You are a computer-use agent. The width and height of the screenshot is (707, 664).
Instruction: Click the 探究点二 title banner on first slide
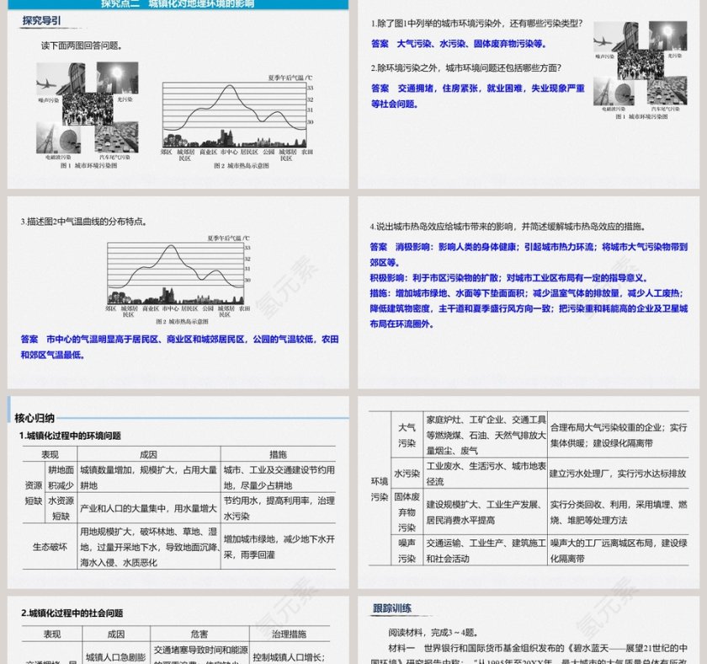coord(177,4)
